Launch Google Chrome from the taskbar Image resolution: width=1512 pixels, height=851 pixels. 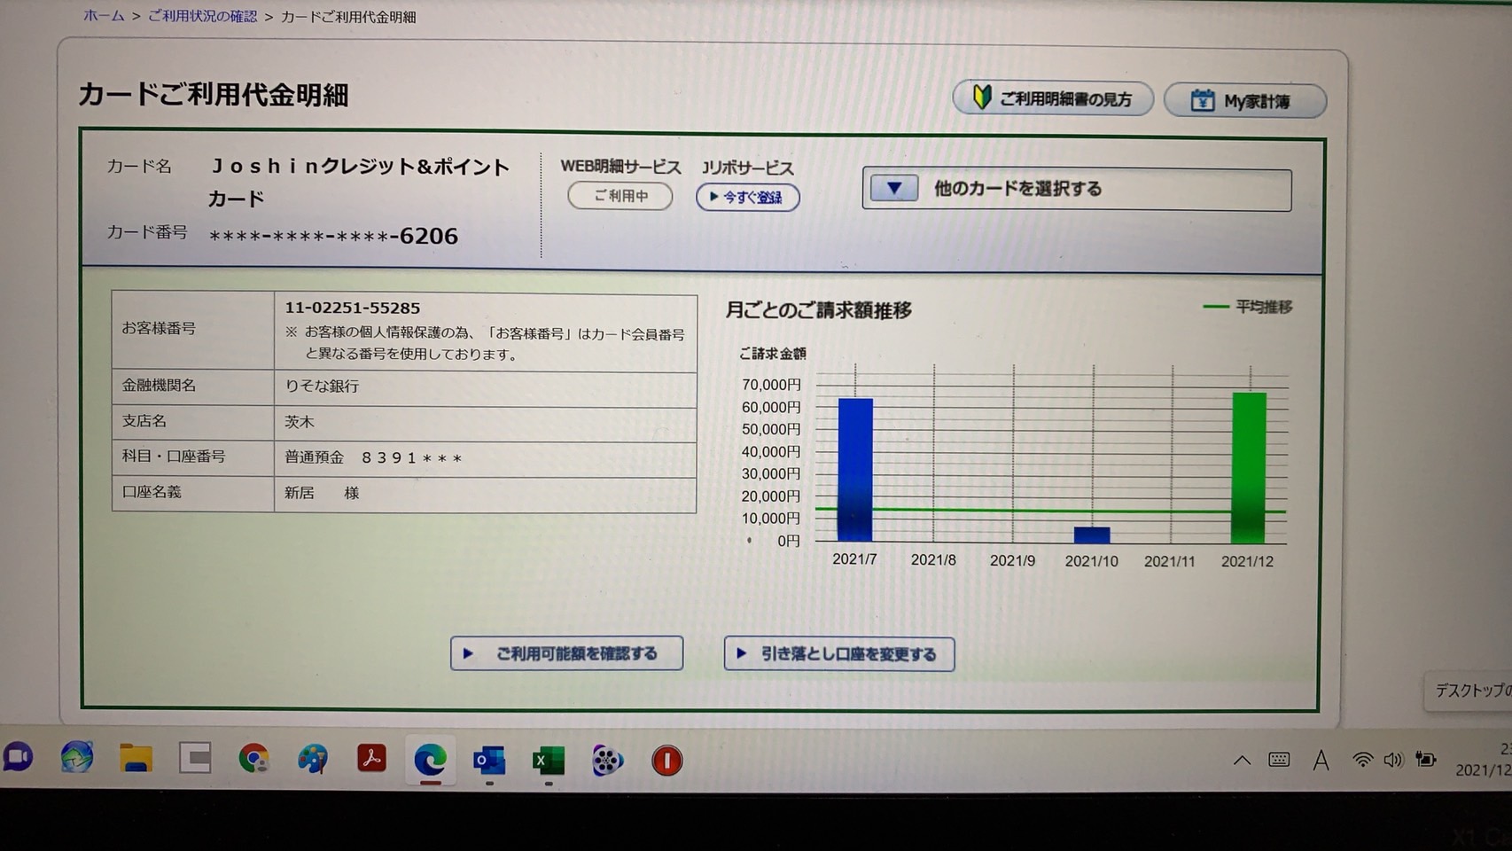point(253,759)
